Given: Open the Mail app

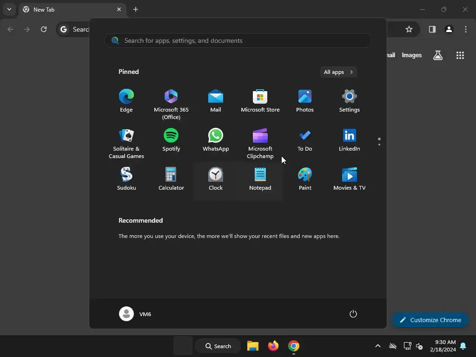Looking at the screenshot, I should click(x=216, y=101).
